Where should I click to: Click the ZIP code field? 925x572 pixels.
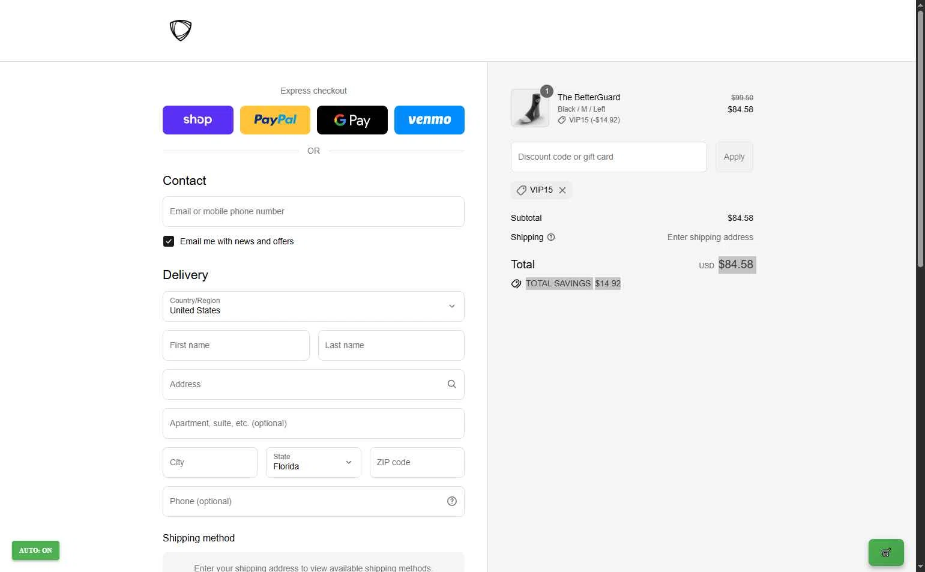[417, 462]
